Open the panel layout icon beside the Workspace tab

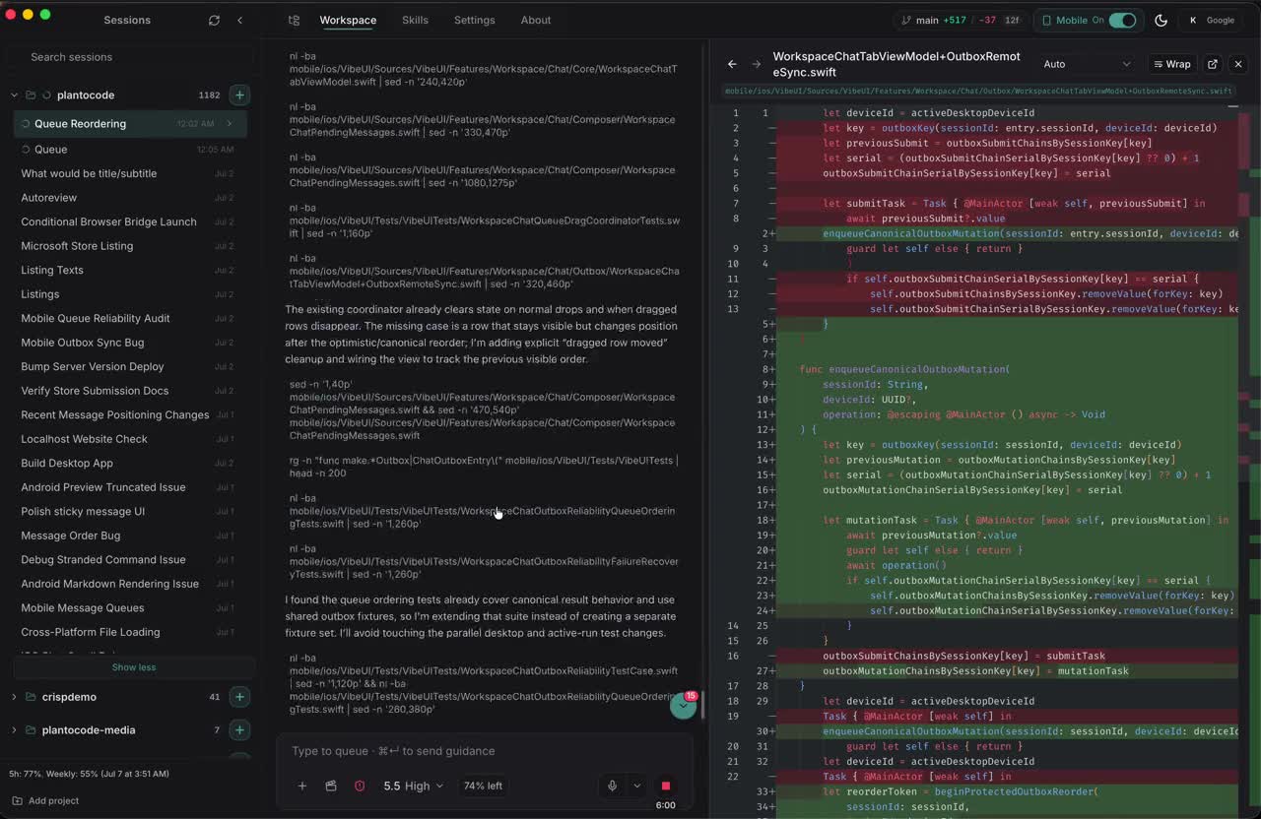coord(294,20)
